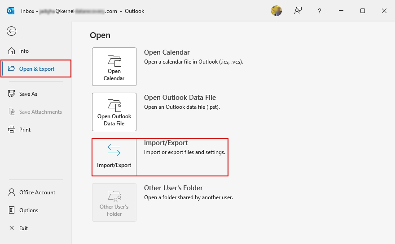Click the 'Other User's Folder' heading
Viewport: 395px width, 244px height.
click(x=173, y=188)
